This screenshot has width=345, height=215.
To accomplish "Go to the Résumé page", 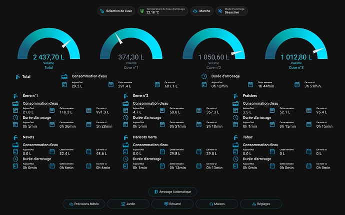I will pos(172,204).
